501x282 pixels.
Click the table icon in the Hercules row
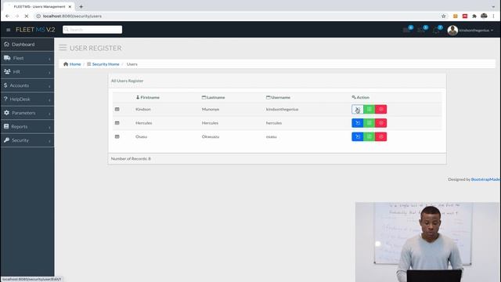tap(117, 123)
